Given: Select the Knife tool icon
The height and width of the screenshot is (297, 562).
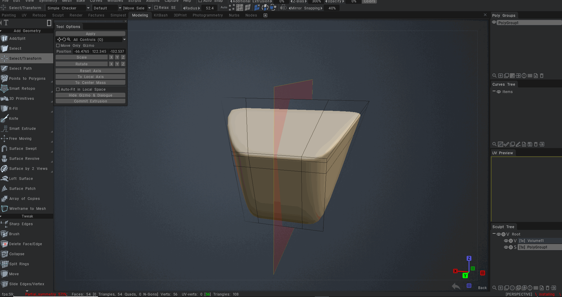Looking at the screenshot, I should click(4, 119).
